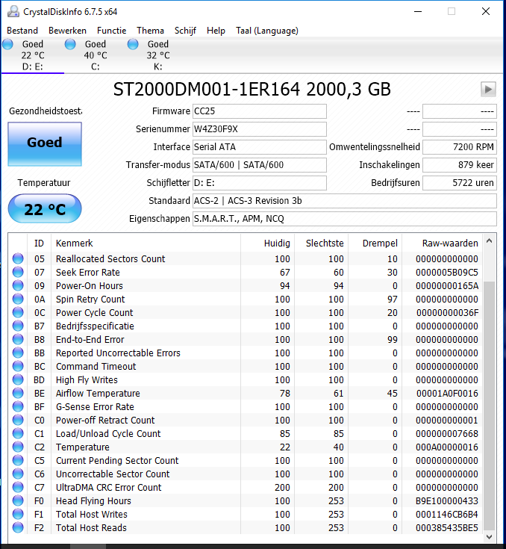The height and width of the screenshot is (549, 506).
Task: Open the Help menu
Action: tap(216, 31)
